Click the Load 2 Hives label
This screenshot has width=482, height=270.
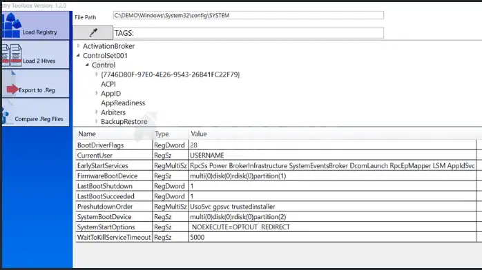(x=39, y=61)
